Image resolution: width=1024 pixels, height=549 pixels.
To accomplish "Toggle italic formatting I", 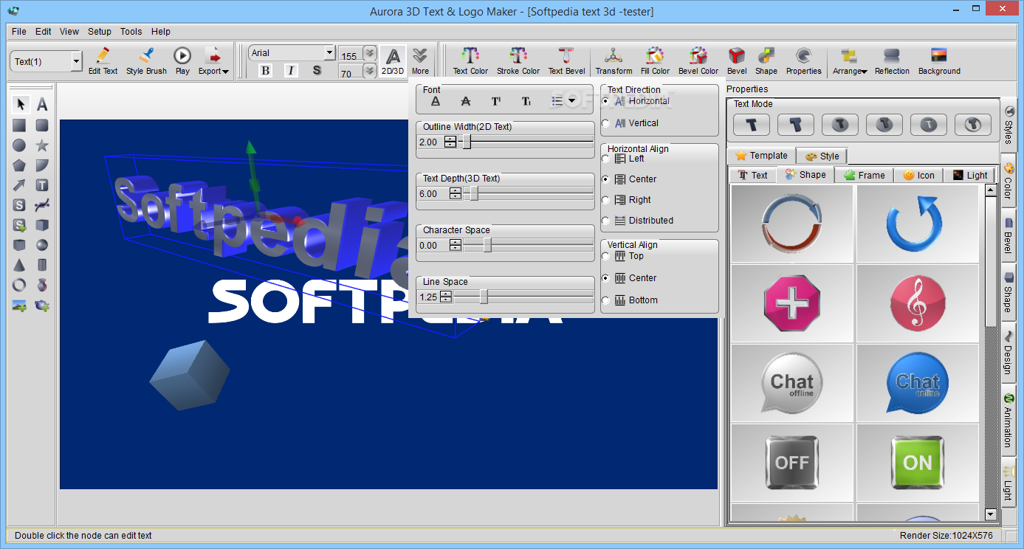I will 291,70.
